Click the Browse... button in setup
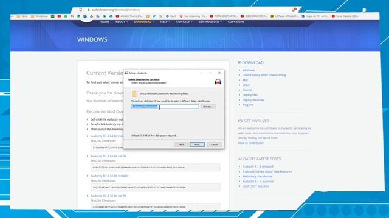 click(208, 107)
